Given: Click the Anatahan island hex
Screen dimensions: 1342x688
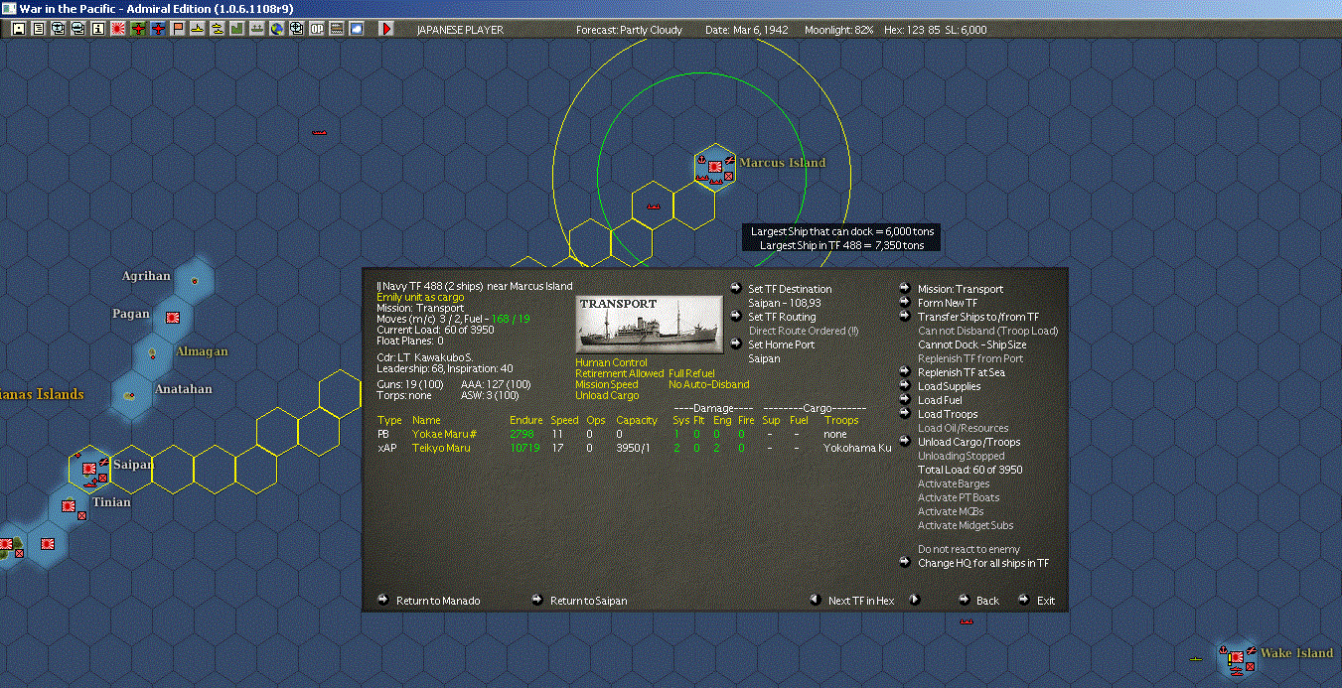Looking at the screenshot, I should [x=130, y=395].
